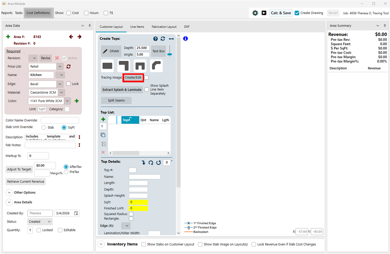Enable the Edge Lock checkbox
The image size is (390, 254).
click(68, 84)
